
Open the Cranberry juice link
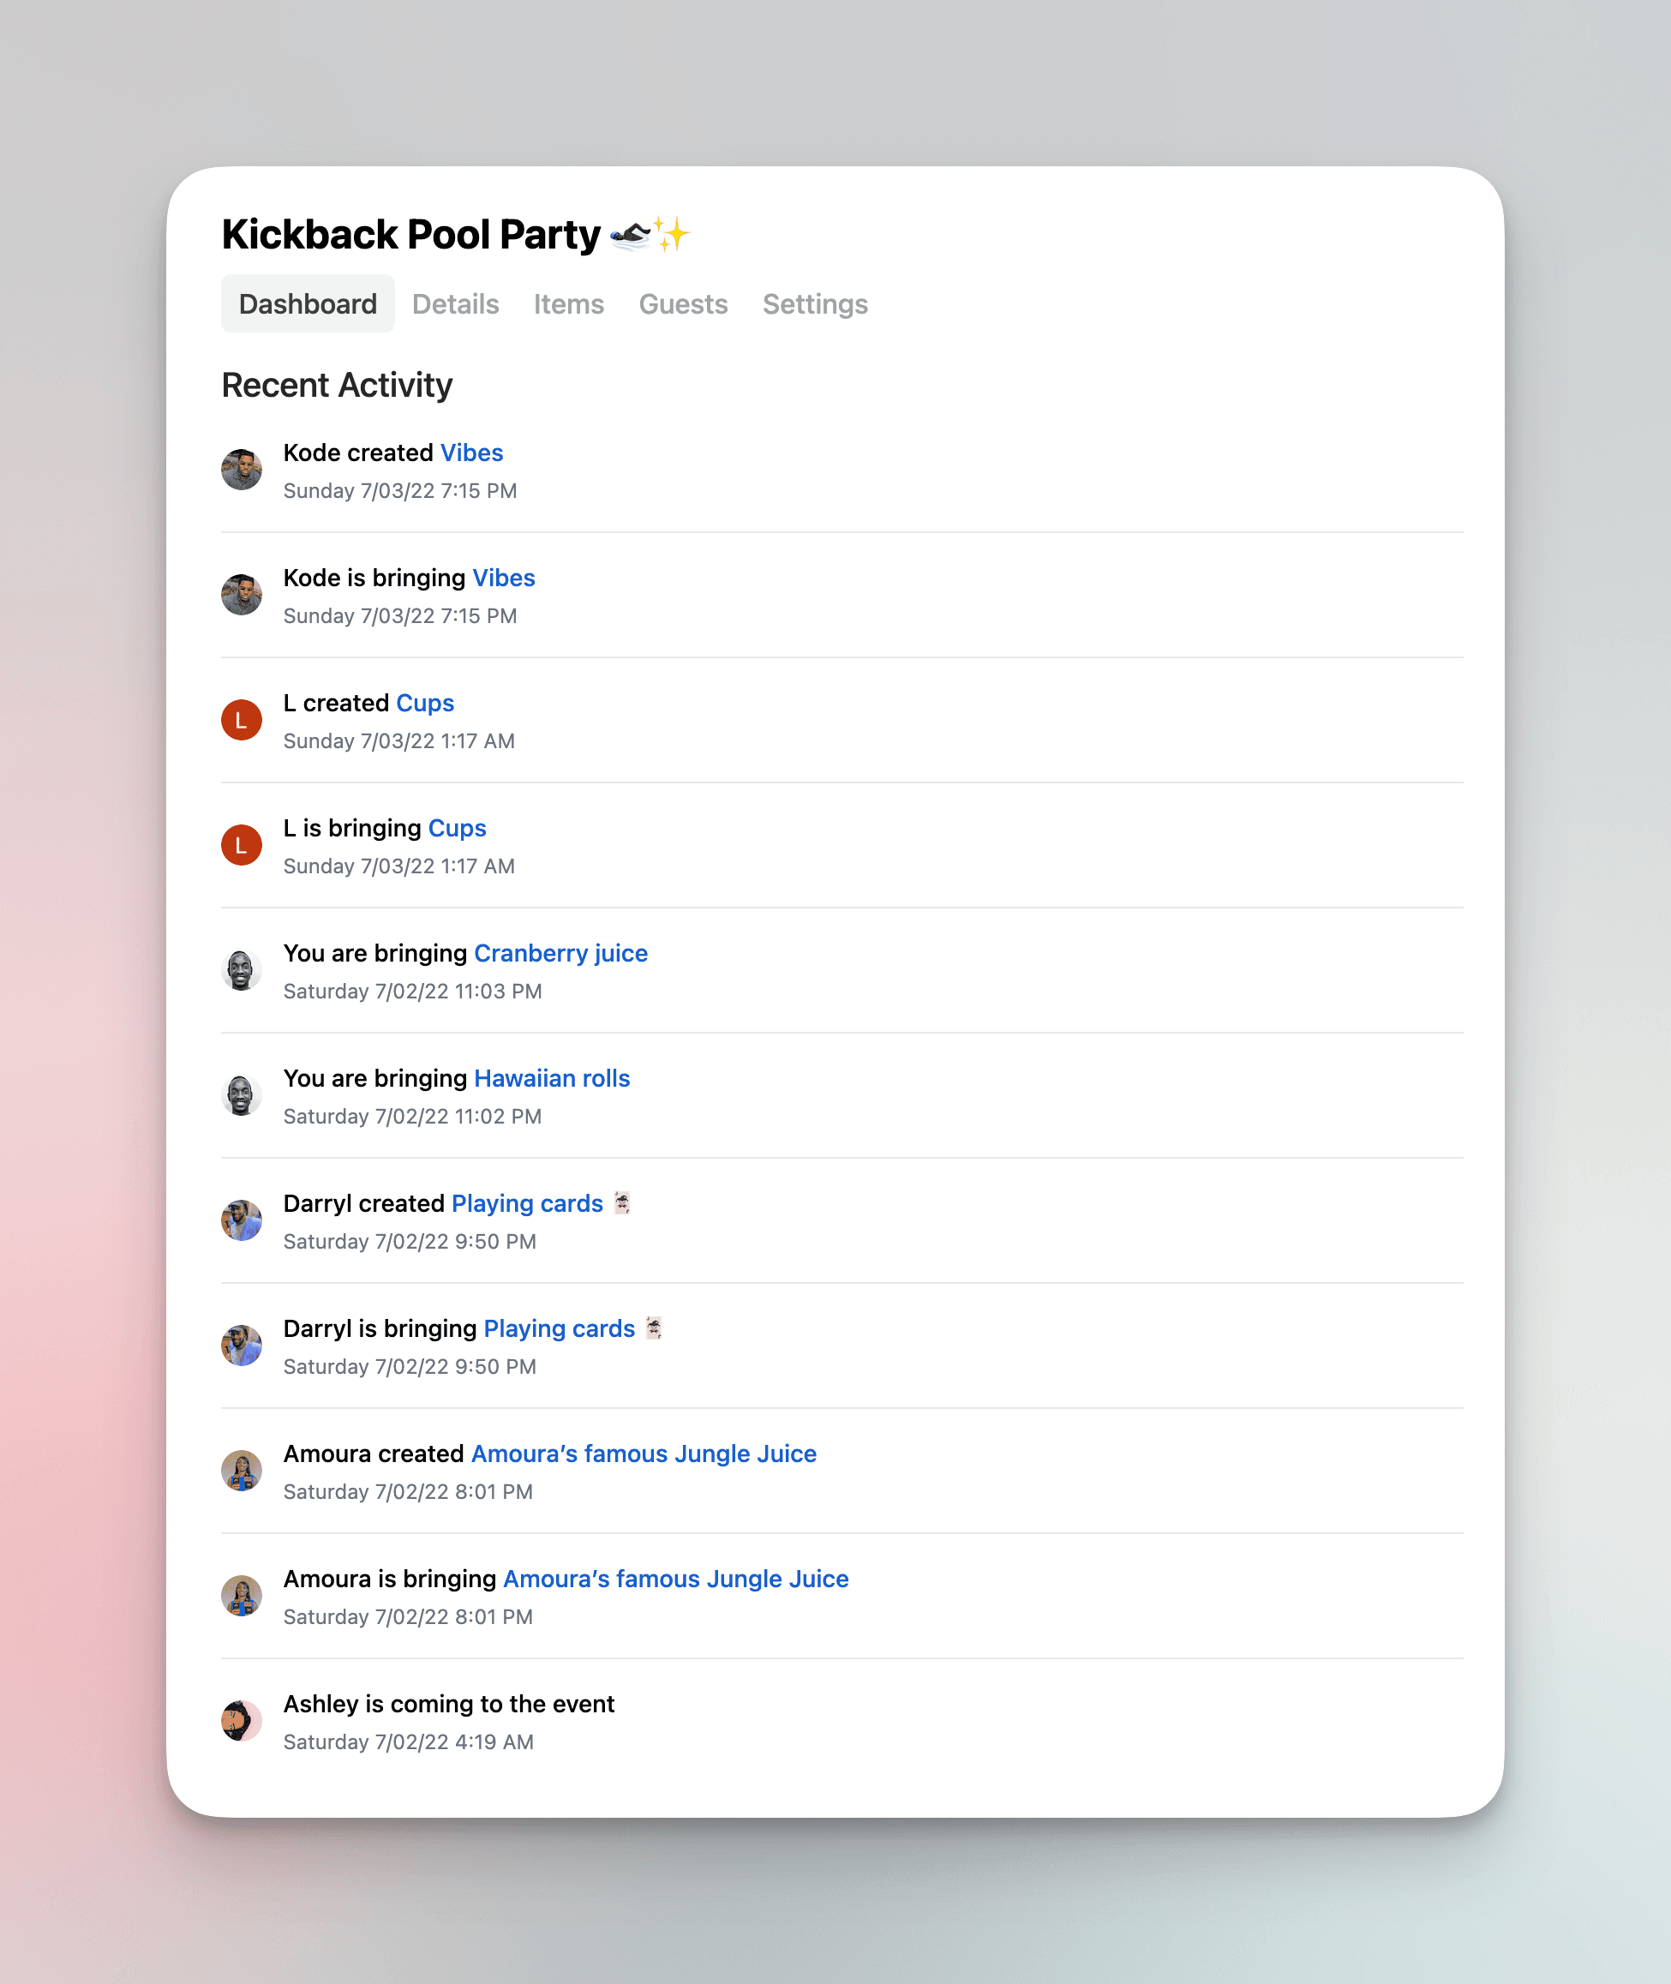[x=560, y=953]
